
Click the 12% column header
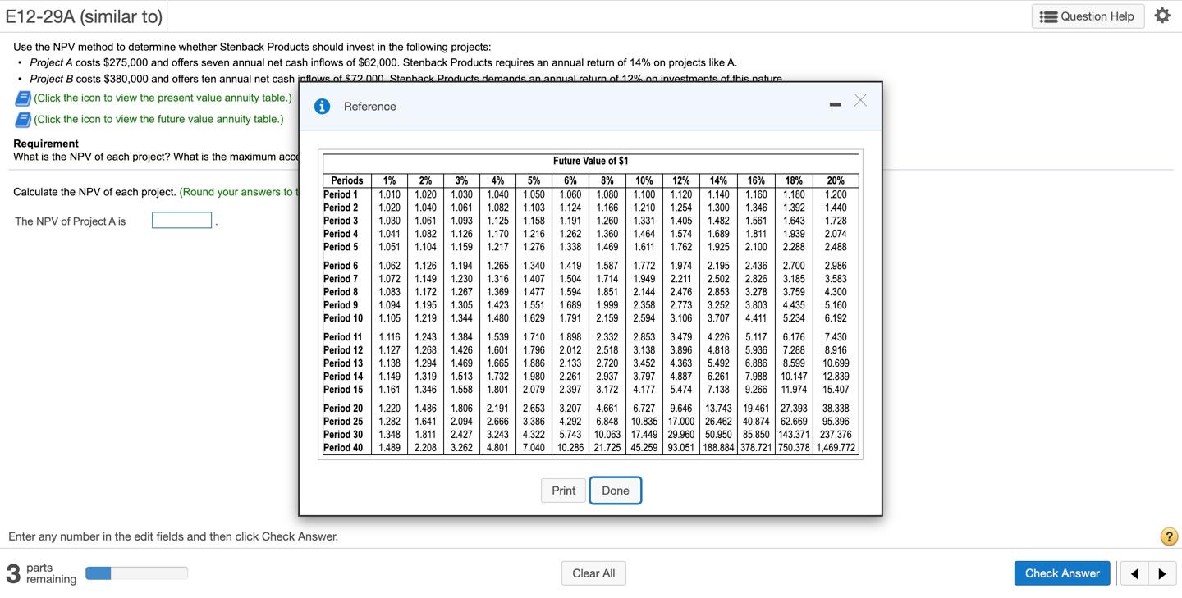click(681, 180)
